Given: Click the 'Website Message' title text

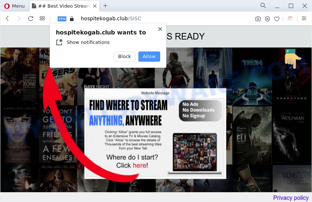Looking at the screenshot, I should pyautogui.click(x=155, y=93).
